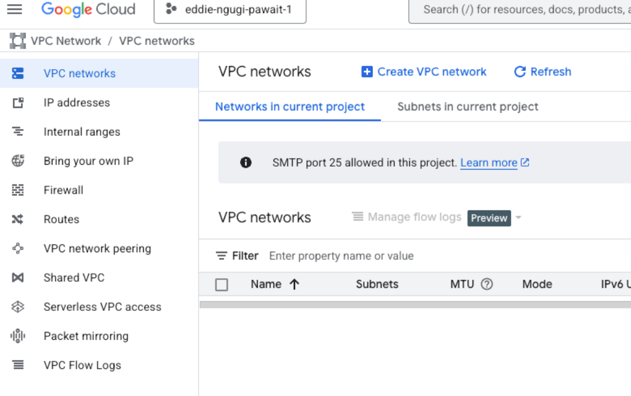Open the Firewall section

click(x=63, y=190)
